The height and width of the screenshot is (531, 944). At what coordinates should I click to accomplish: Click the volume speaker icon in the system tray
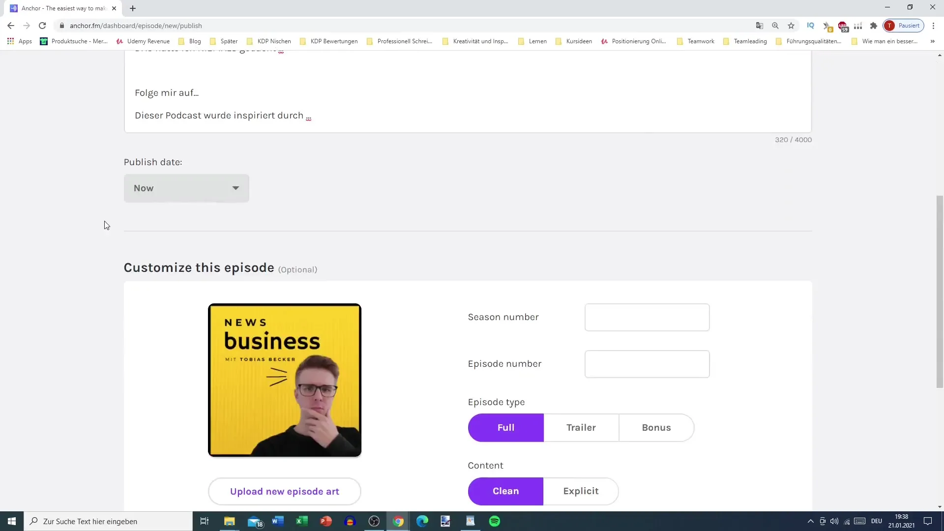point(834,521)
